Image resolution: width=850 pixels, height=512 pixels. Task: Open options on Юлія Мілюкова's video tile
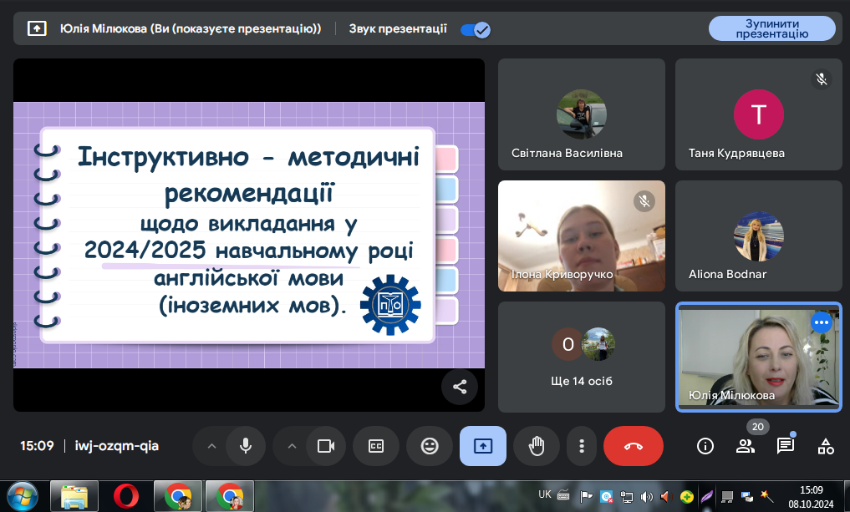pos(822,322)
